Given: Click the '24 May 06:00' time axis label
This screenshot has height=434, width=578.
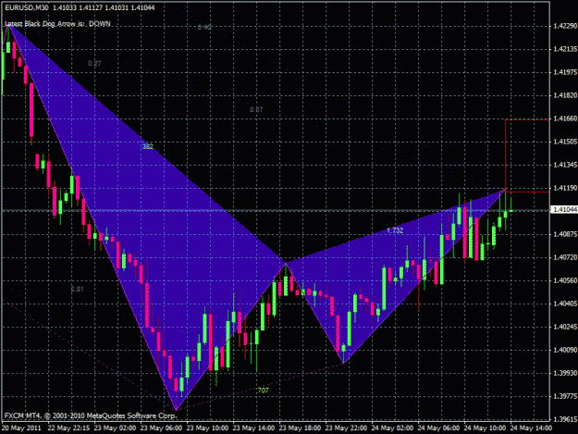Looking at the screenshot, I should (x=438, y=428).
